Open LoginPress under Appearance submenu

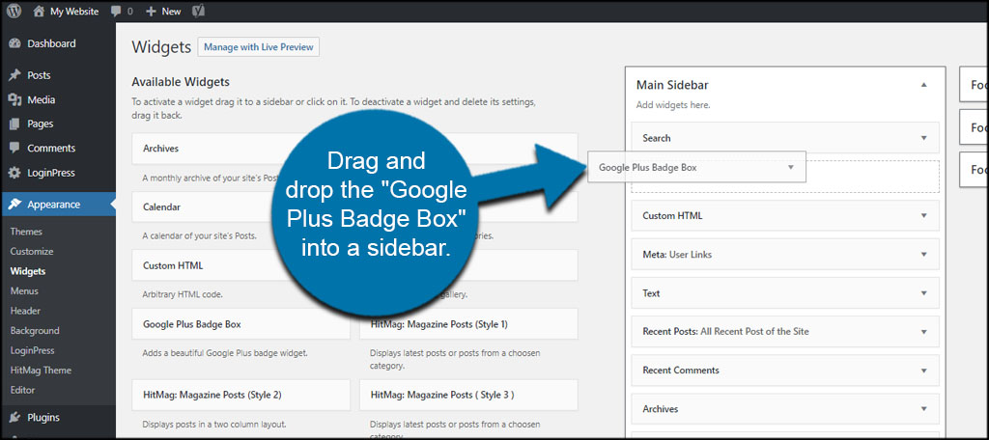pyautogui.click(x=32, y=350)
